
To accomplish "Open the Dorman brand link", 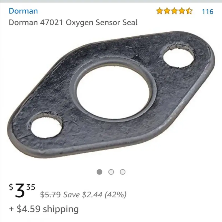I will 23,11.
